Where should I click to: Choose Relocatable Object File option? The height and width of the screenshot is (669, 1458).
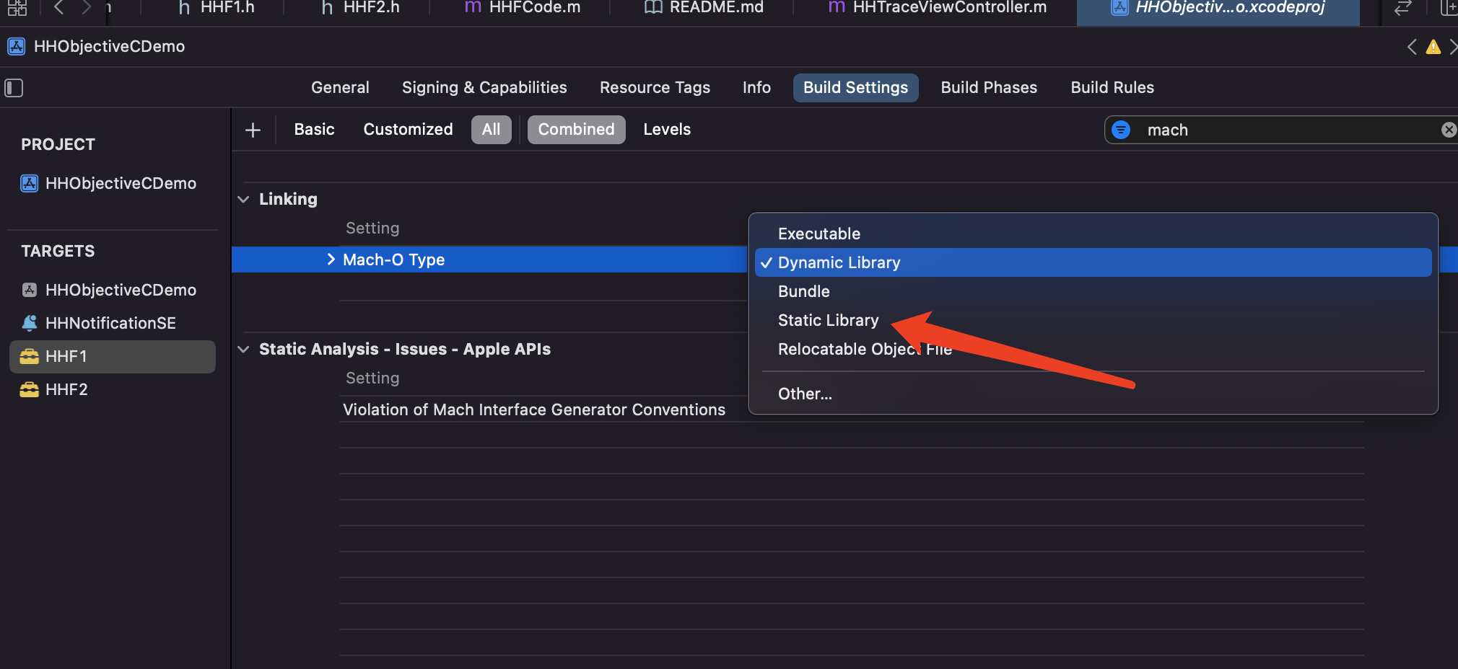click(1093, 350)
